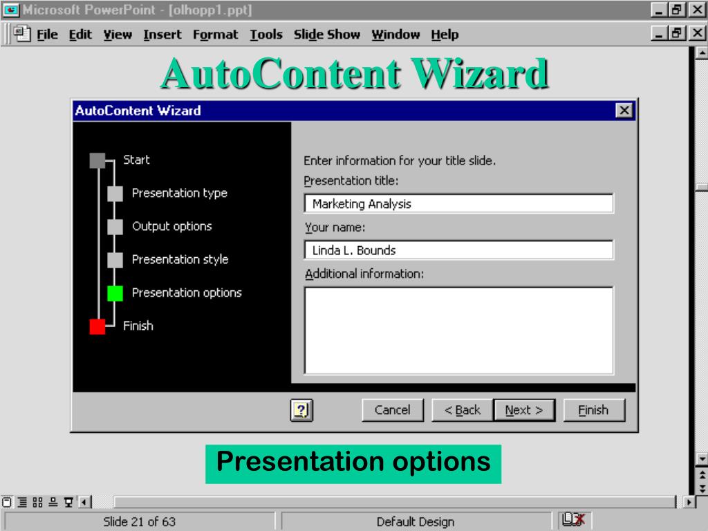Switch to Outline view icon
The width and height of the screenshot is (708, 531).
pos(22,502)
